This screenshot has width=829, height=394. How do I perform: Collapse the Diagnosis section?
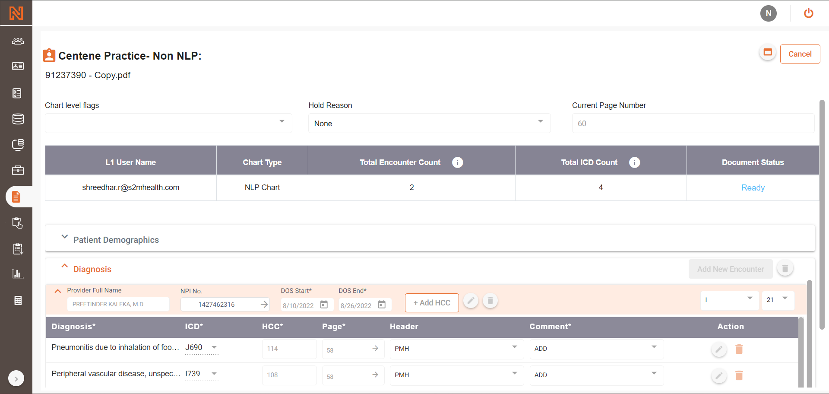pyautogui.click(x=64, y=266)
